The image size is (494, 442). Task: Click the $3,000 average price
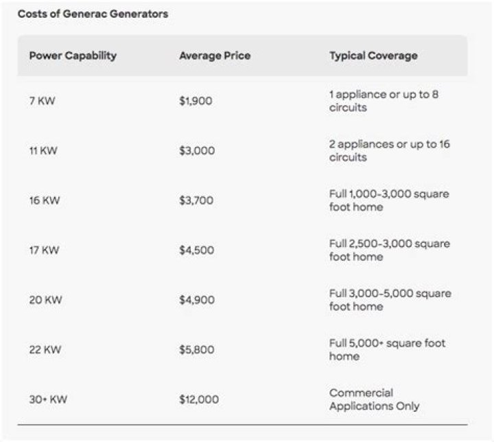pyautogui.click(x=197, y=151)
